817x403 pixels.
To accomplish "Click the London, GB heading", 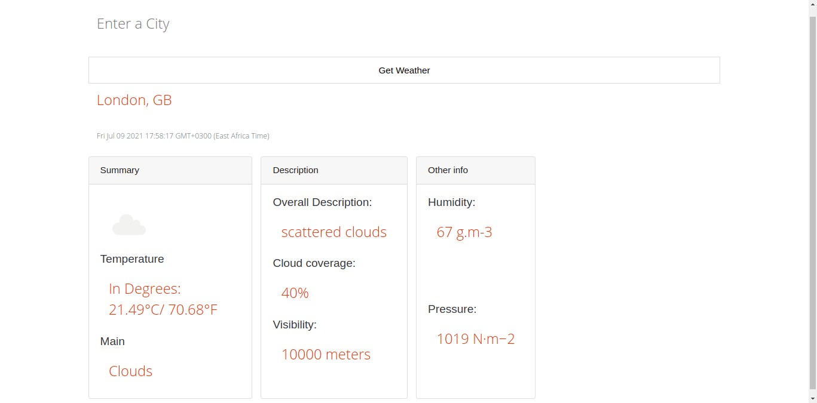I will click(134, 100).
